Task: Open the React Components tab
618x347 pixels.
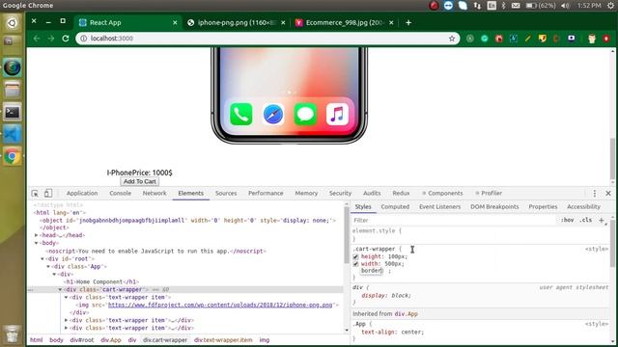Action: click(x=442, y=193)
